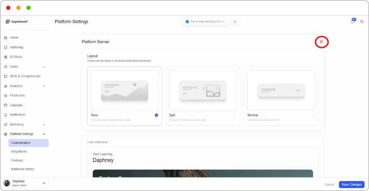Click the LIVE PREVIEW label
The image size is (369, 191).
98,142
